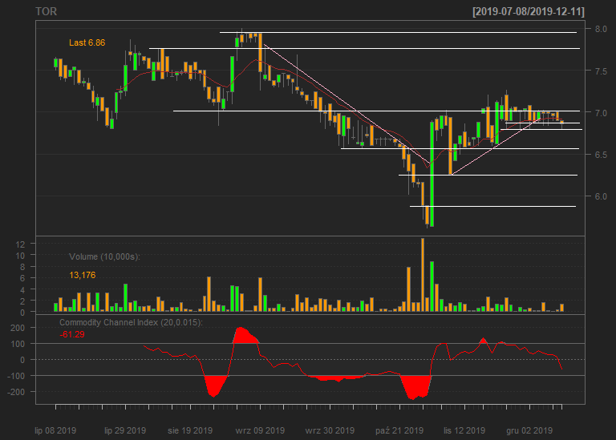The width and height of the screenshot is (616, 440).
Task: Click the 8.0 price axis label
Action: pos(601,29)
